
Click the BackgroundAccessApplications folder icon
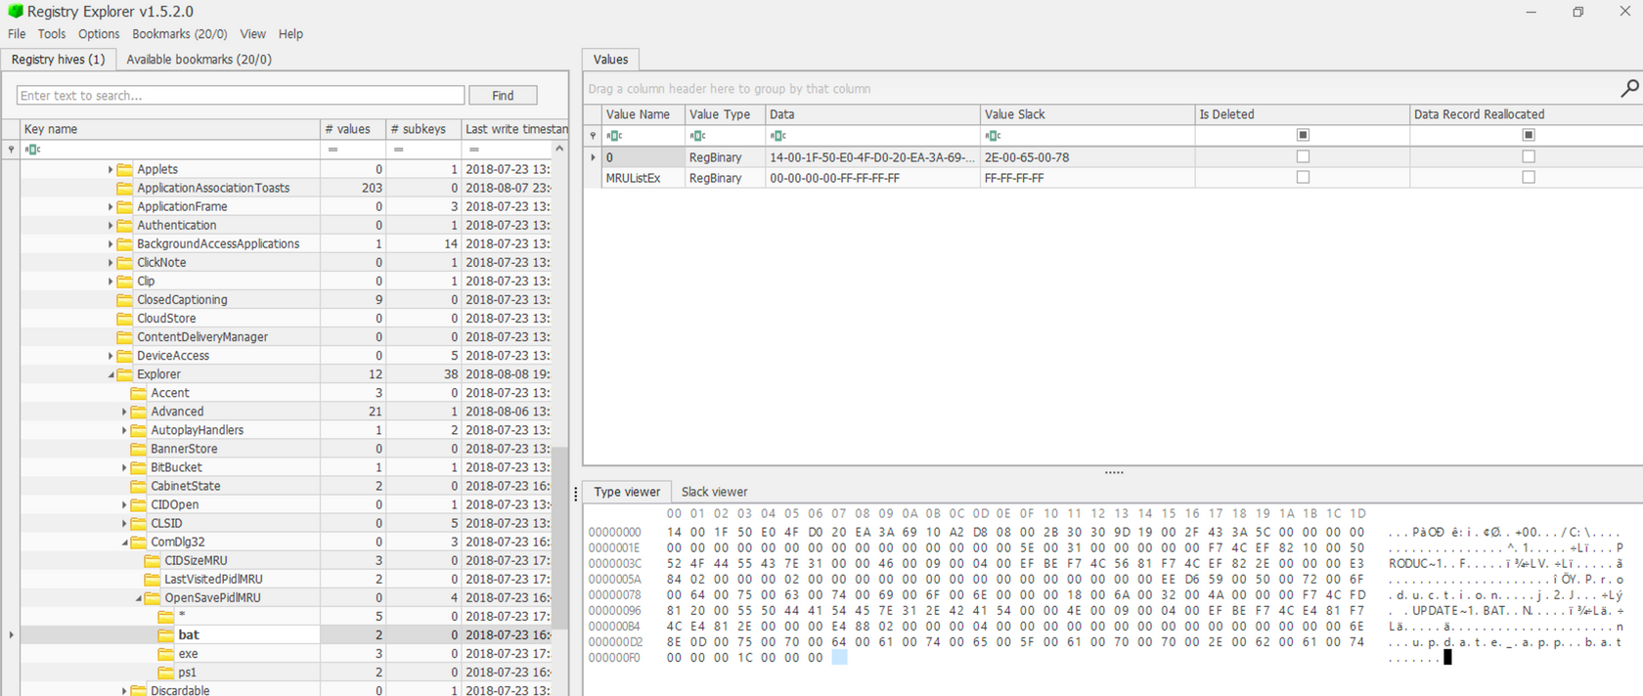(125, 243)
